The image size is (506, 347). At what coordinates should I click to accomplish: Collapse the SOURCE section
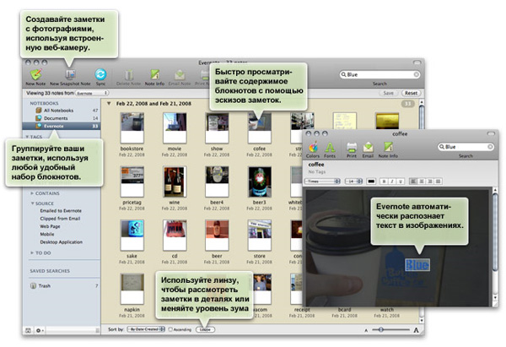pos(32,203)
